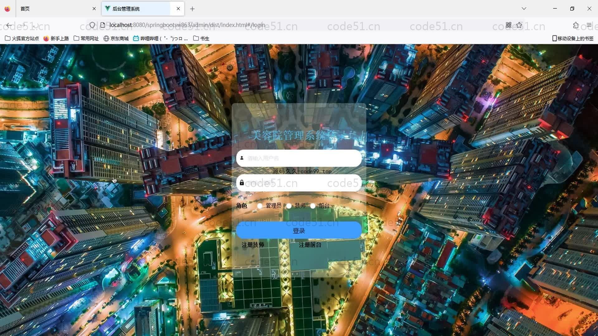Image resolution: width=598 pixels, height=336 pixels.
Task: Click the page reload icon
Action: (35, 25)
